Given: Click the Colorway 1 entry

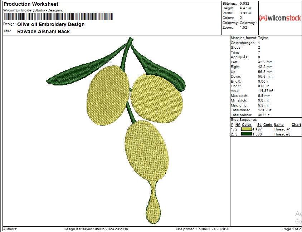Looking at the screenshot, I should 249,23.
